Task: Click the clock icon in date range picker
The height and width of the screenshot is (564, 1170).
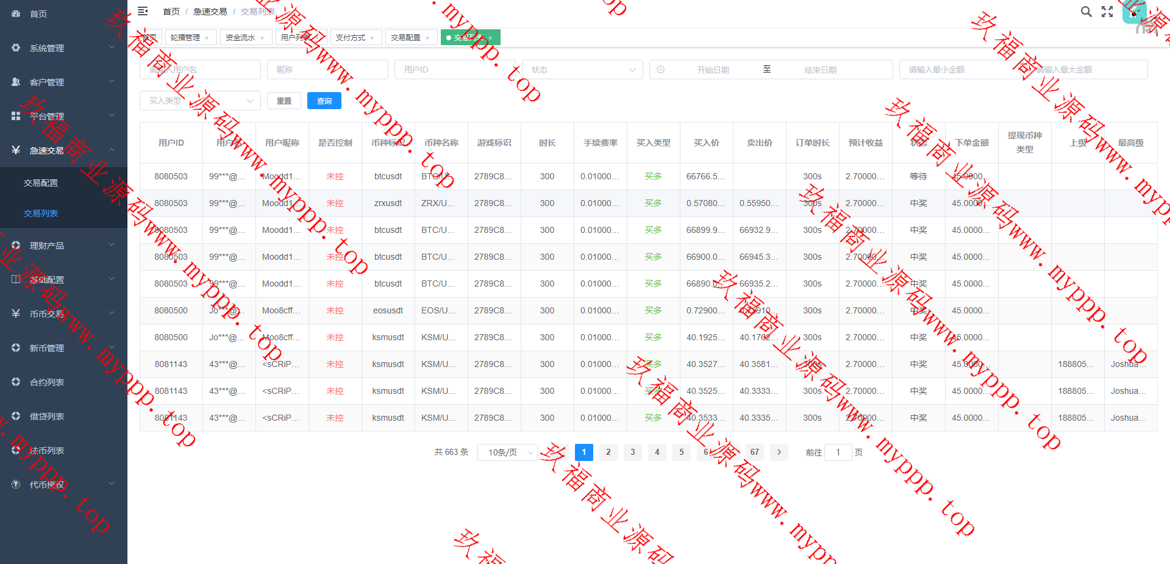Action: tap(661, 70)
